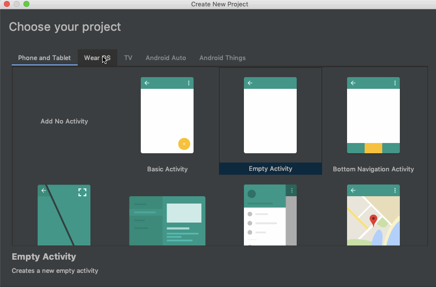Image resolution: width=436 pixels, height=287 pixels.
Task: Switch to the Android Auto tab
Action: [166, 58]
